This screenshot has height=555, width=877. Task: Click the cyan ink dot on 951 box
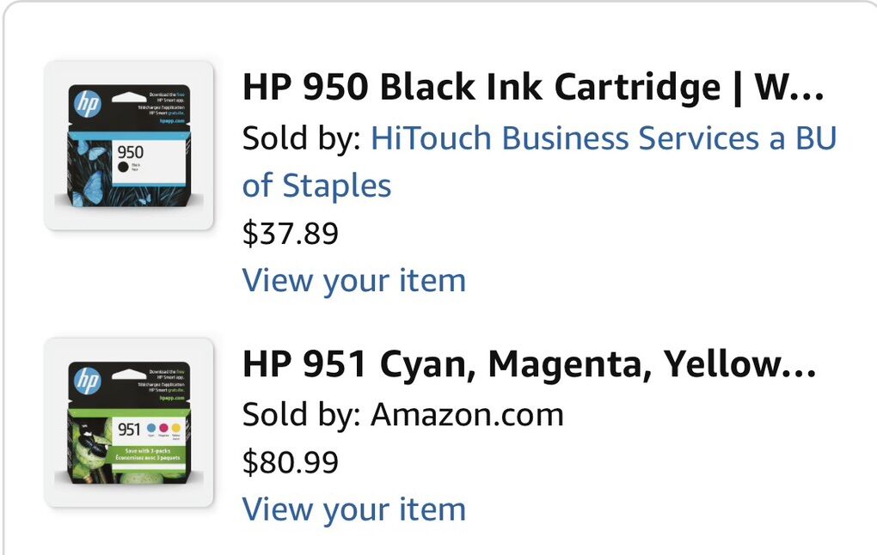click(152, 427)
